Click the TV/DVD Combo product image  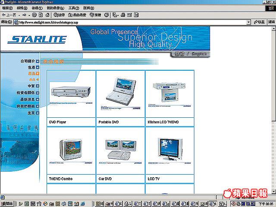click(x=71, y=151)
